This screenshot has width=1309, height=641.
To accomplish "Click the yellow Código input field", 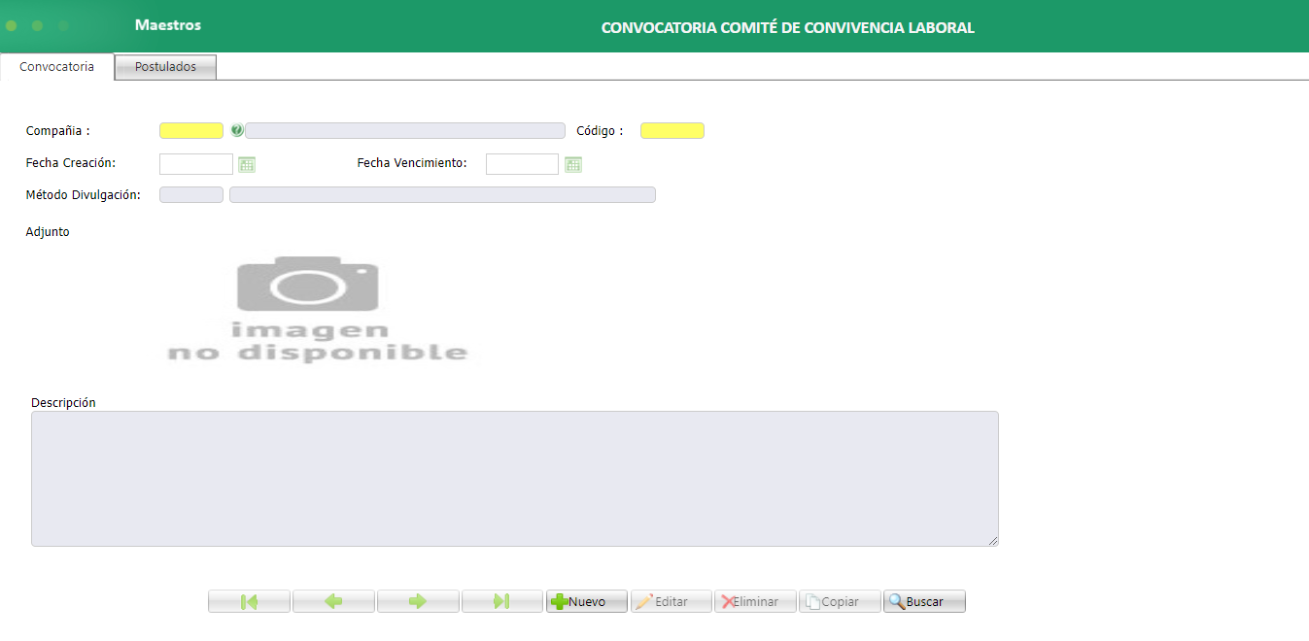I will [x=672, y=129].
